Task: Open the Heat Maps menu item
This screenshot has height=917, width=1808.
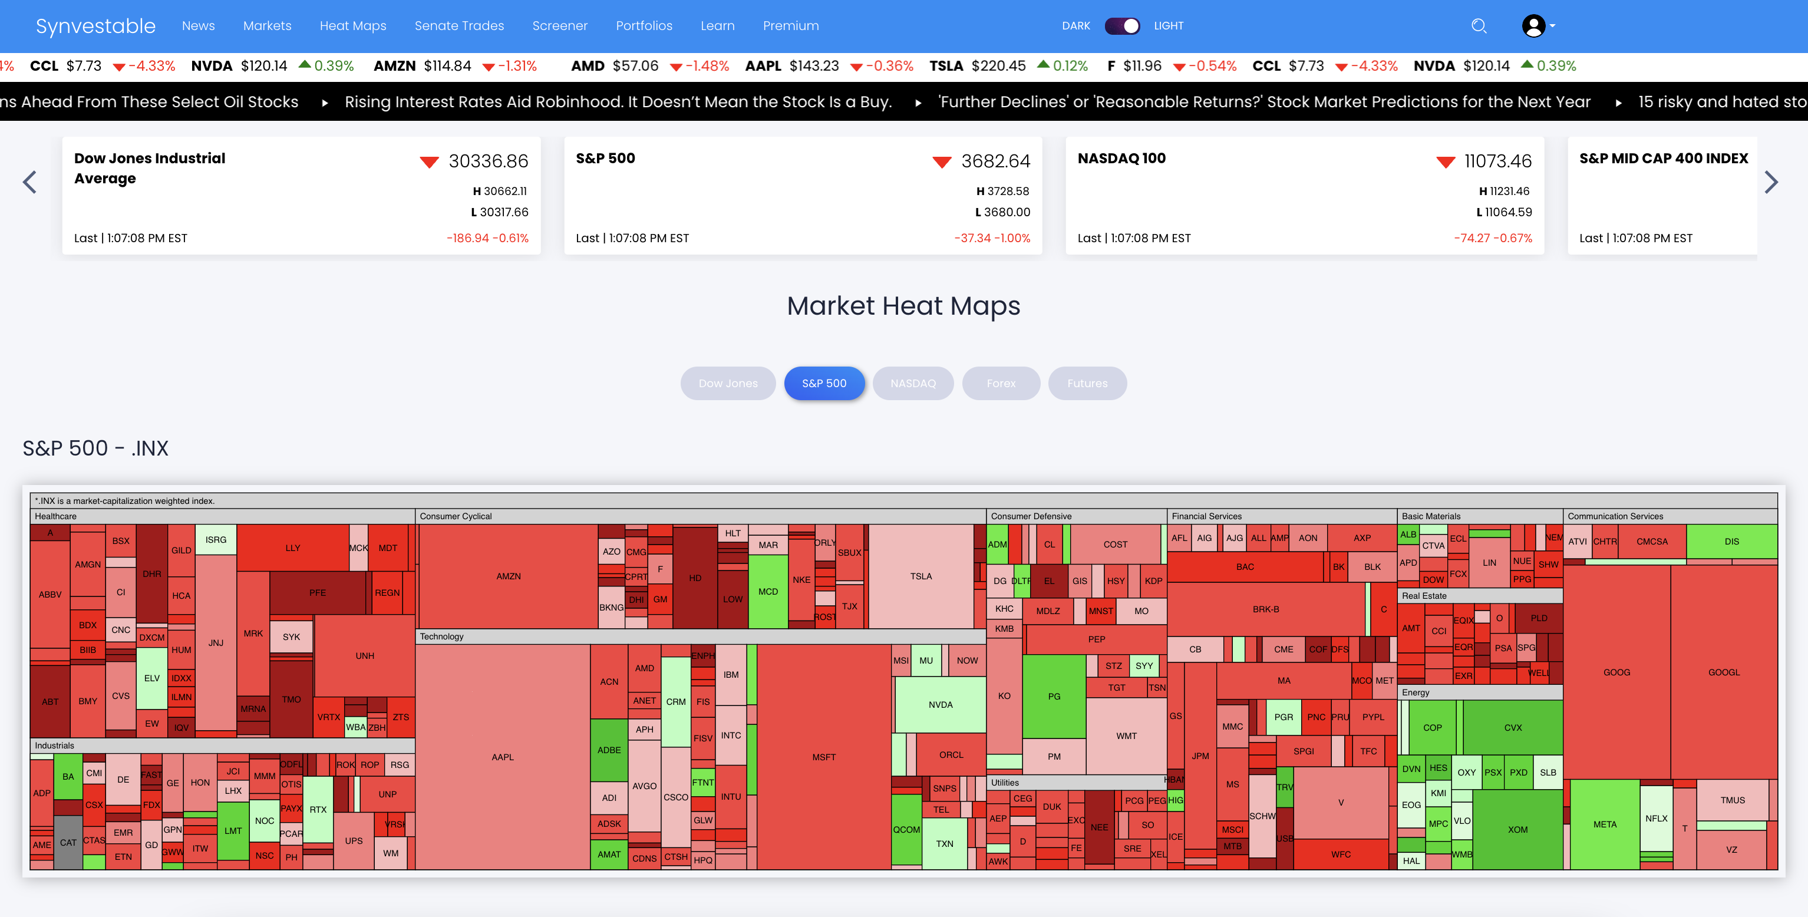Action: (x=352, y=26)
